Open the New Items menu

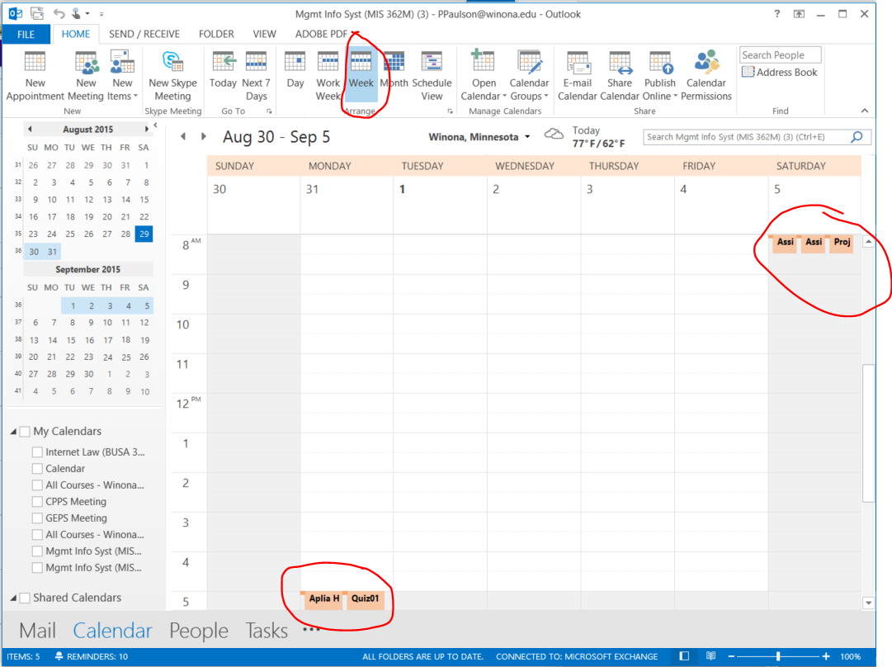pos(122,76)
